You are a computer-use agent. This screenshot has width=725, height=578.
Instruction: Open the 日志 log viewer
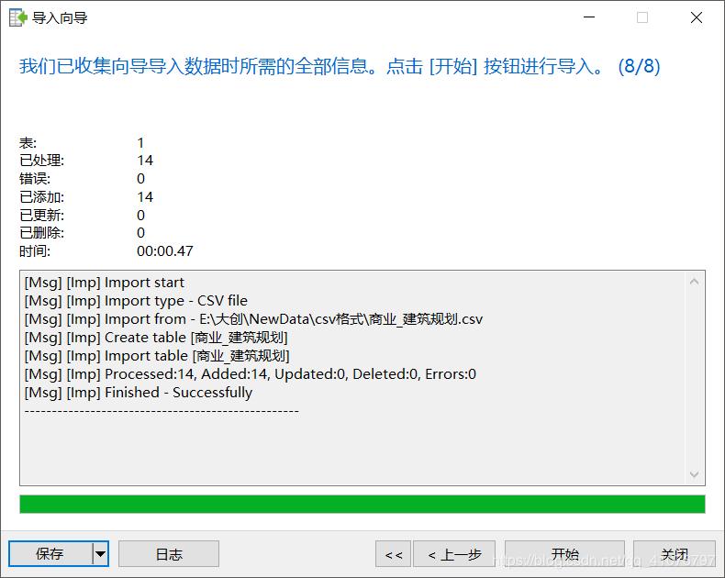169,554
